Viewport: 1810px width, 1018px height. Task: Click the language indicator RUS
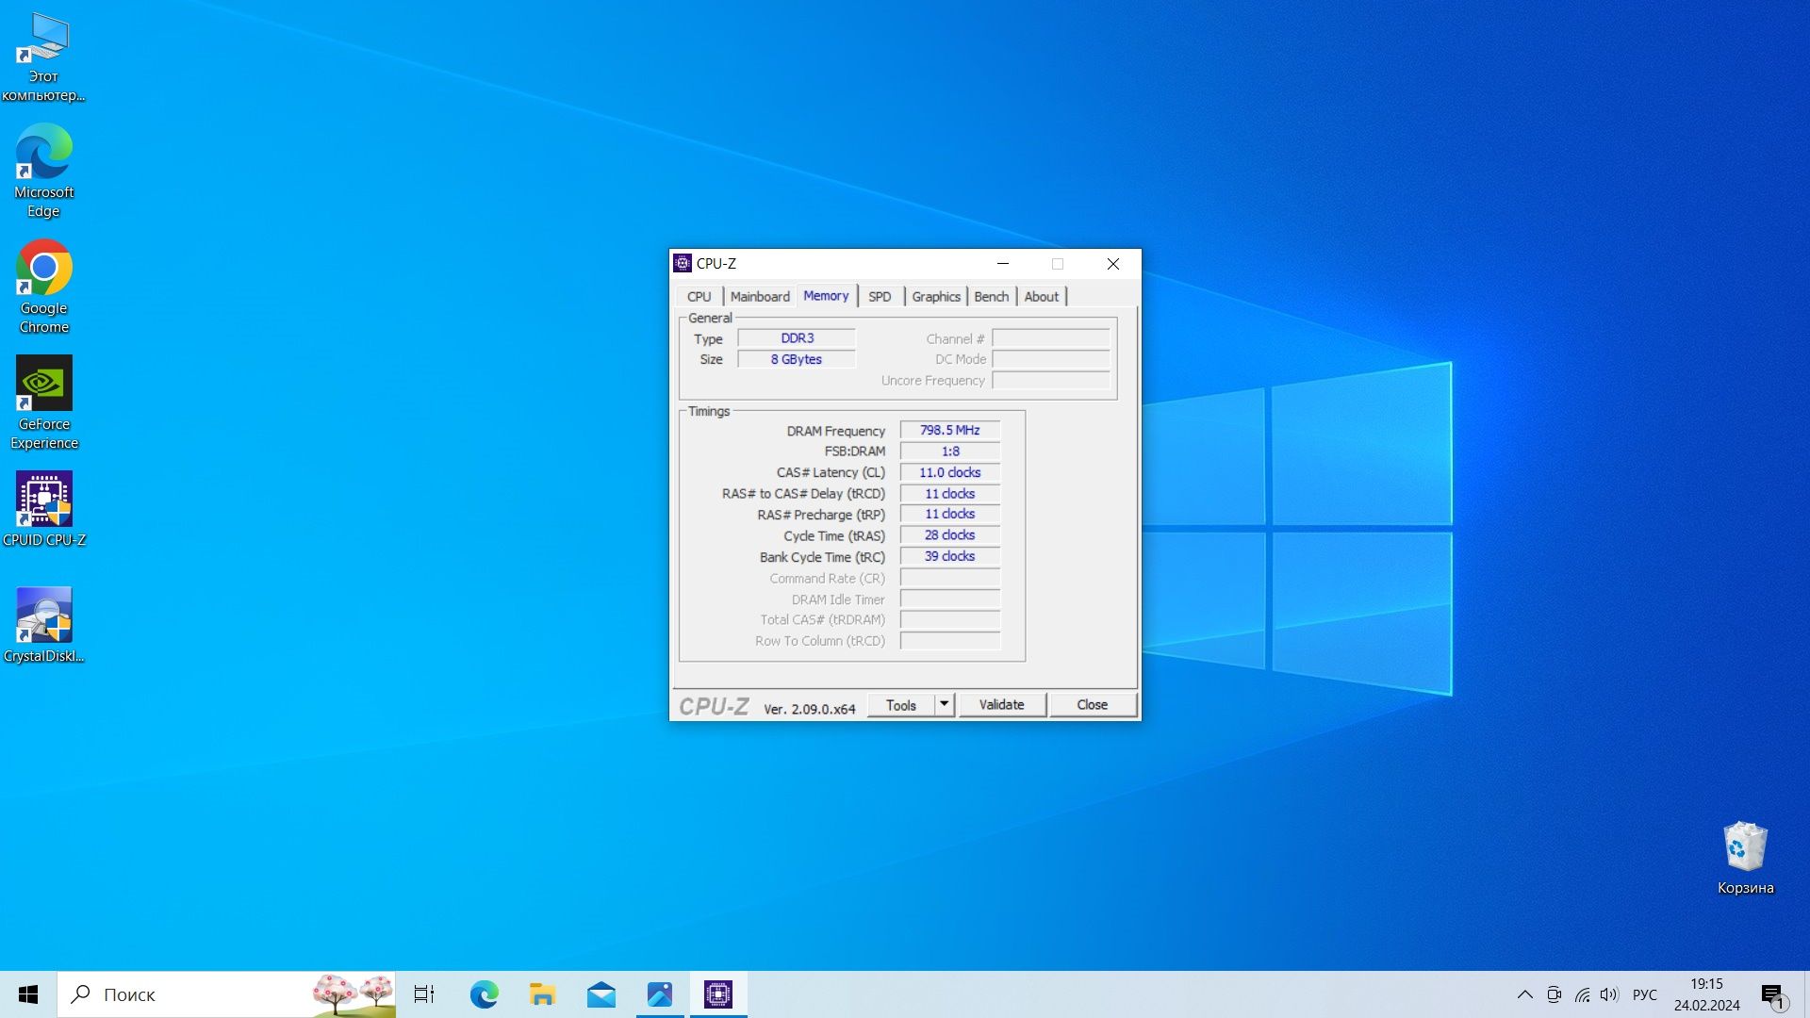(x=1646, y=993)
